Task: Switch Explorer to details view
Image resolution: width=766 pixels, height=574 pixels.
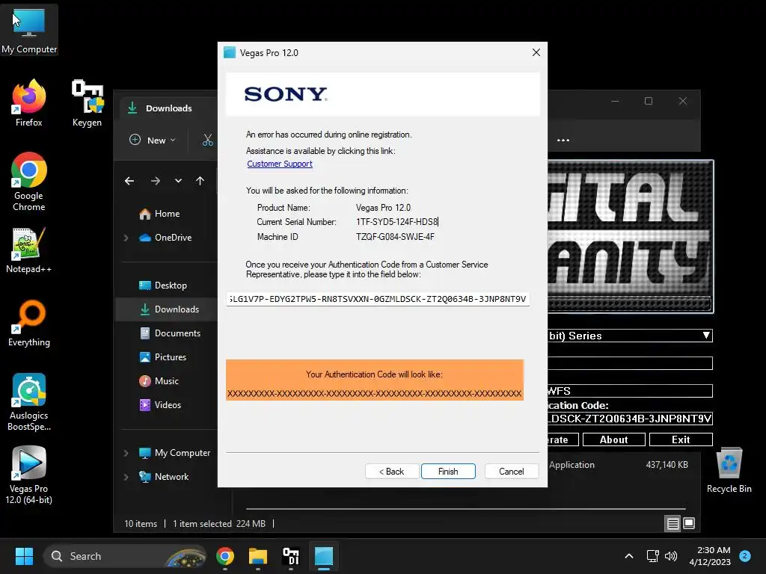Action: pyautogui.click(x=672, y=523)
